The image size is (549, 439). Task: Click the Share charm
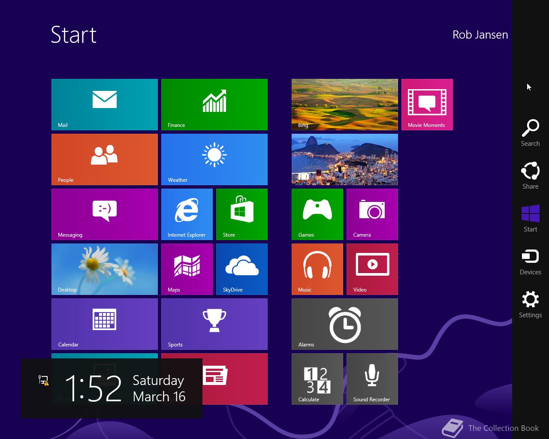(531, 176)
